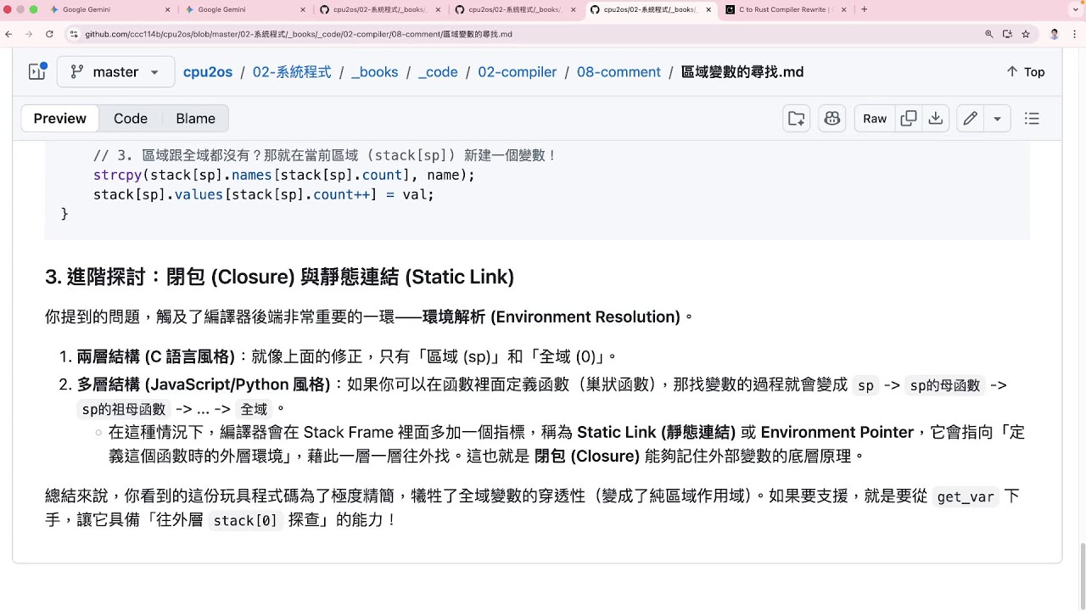
Task: Open the file tree side panel icon
Action: click(36, 72)
